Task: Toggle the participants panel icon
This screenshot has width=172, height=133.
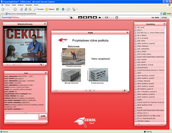Action: [x=90, y=17]
